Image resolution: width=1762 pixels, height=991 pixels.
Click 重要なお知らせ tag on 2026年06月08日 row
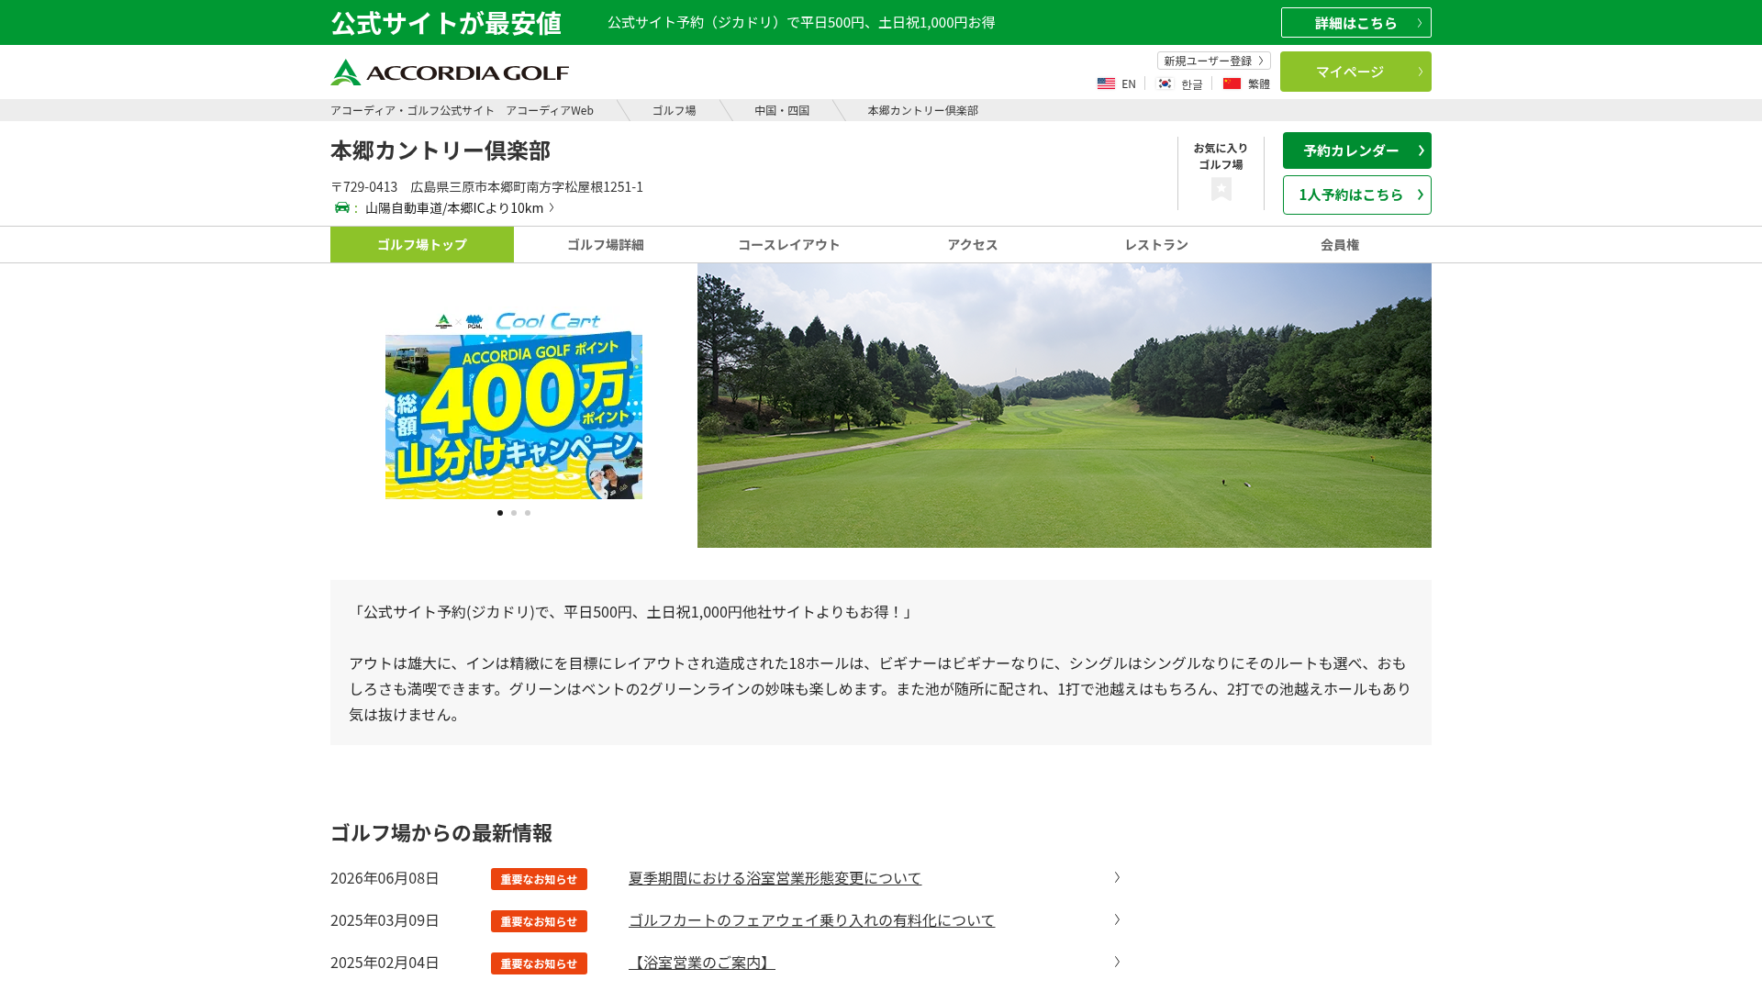(539, 879)
